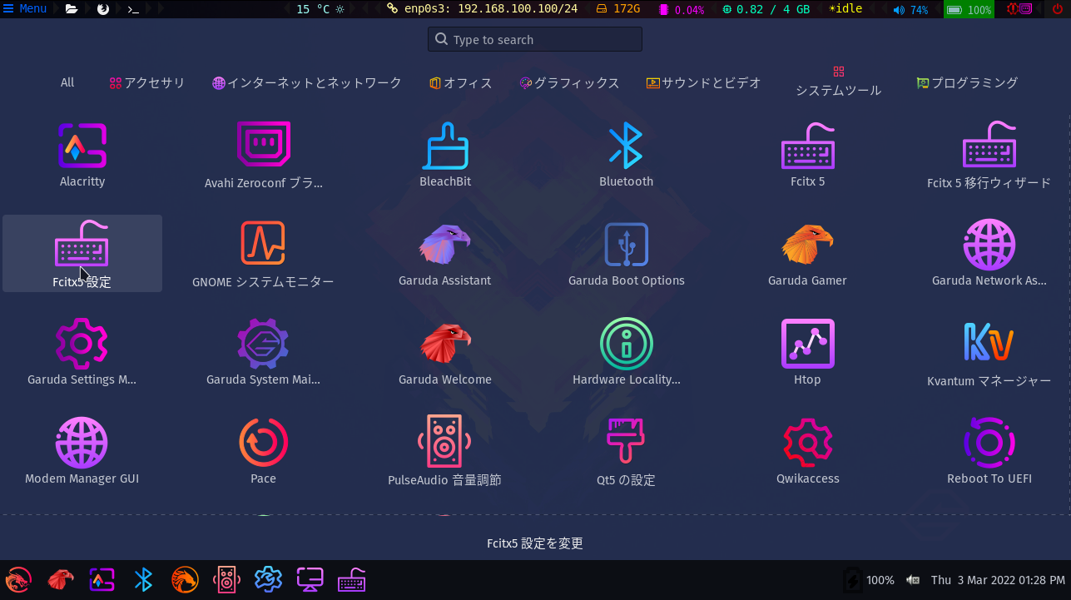Open Htop process viewer
The image size is (1071, 600).
807,354
